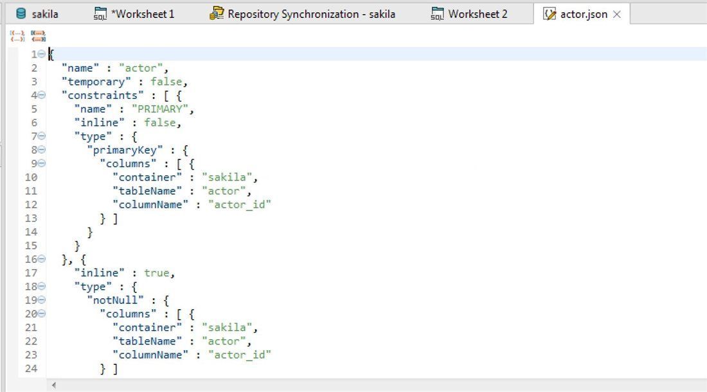Screen dimensions: 707x392
Task: Collapse the fold at line 16
Action: point(42,259)
